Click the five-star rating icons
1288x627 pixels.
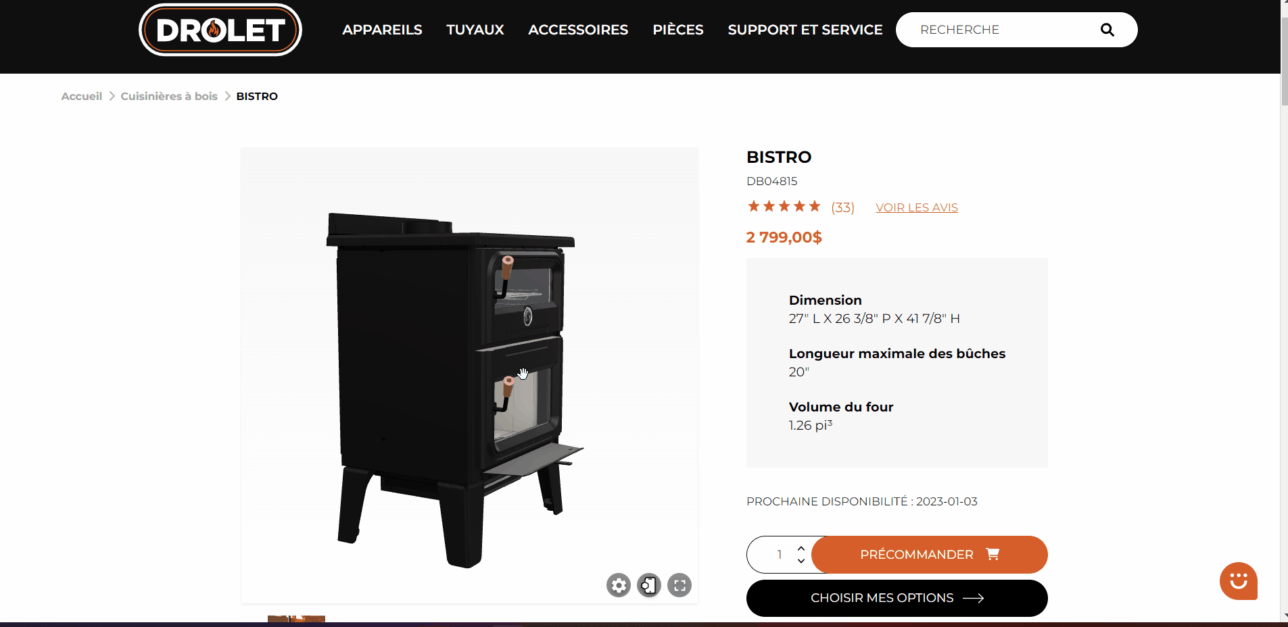click(784, 207)
